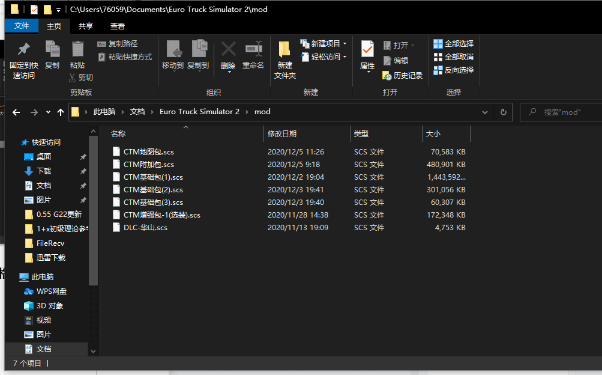Click the Edit (编辑) ribbon button
Image resolution: width=602 pixels, height=375 pixels.
[x=396, y=60]
